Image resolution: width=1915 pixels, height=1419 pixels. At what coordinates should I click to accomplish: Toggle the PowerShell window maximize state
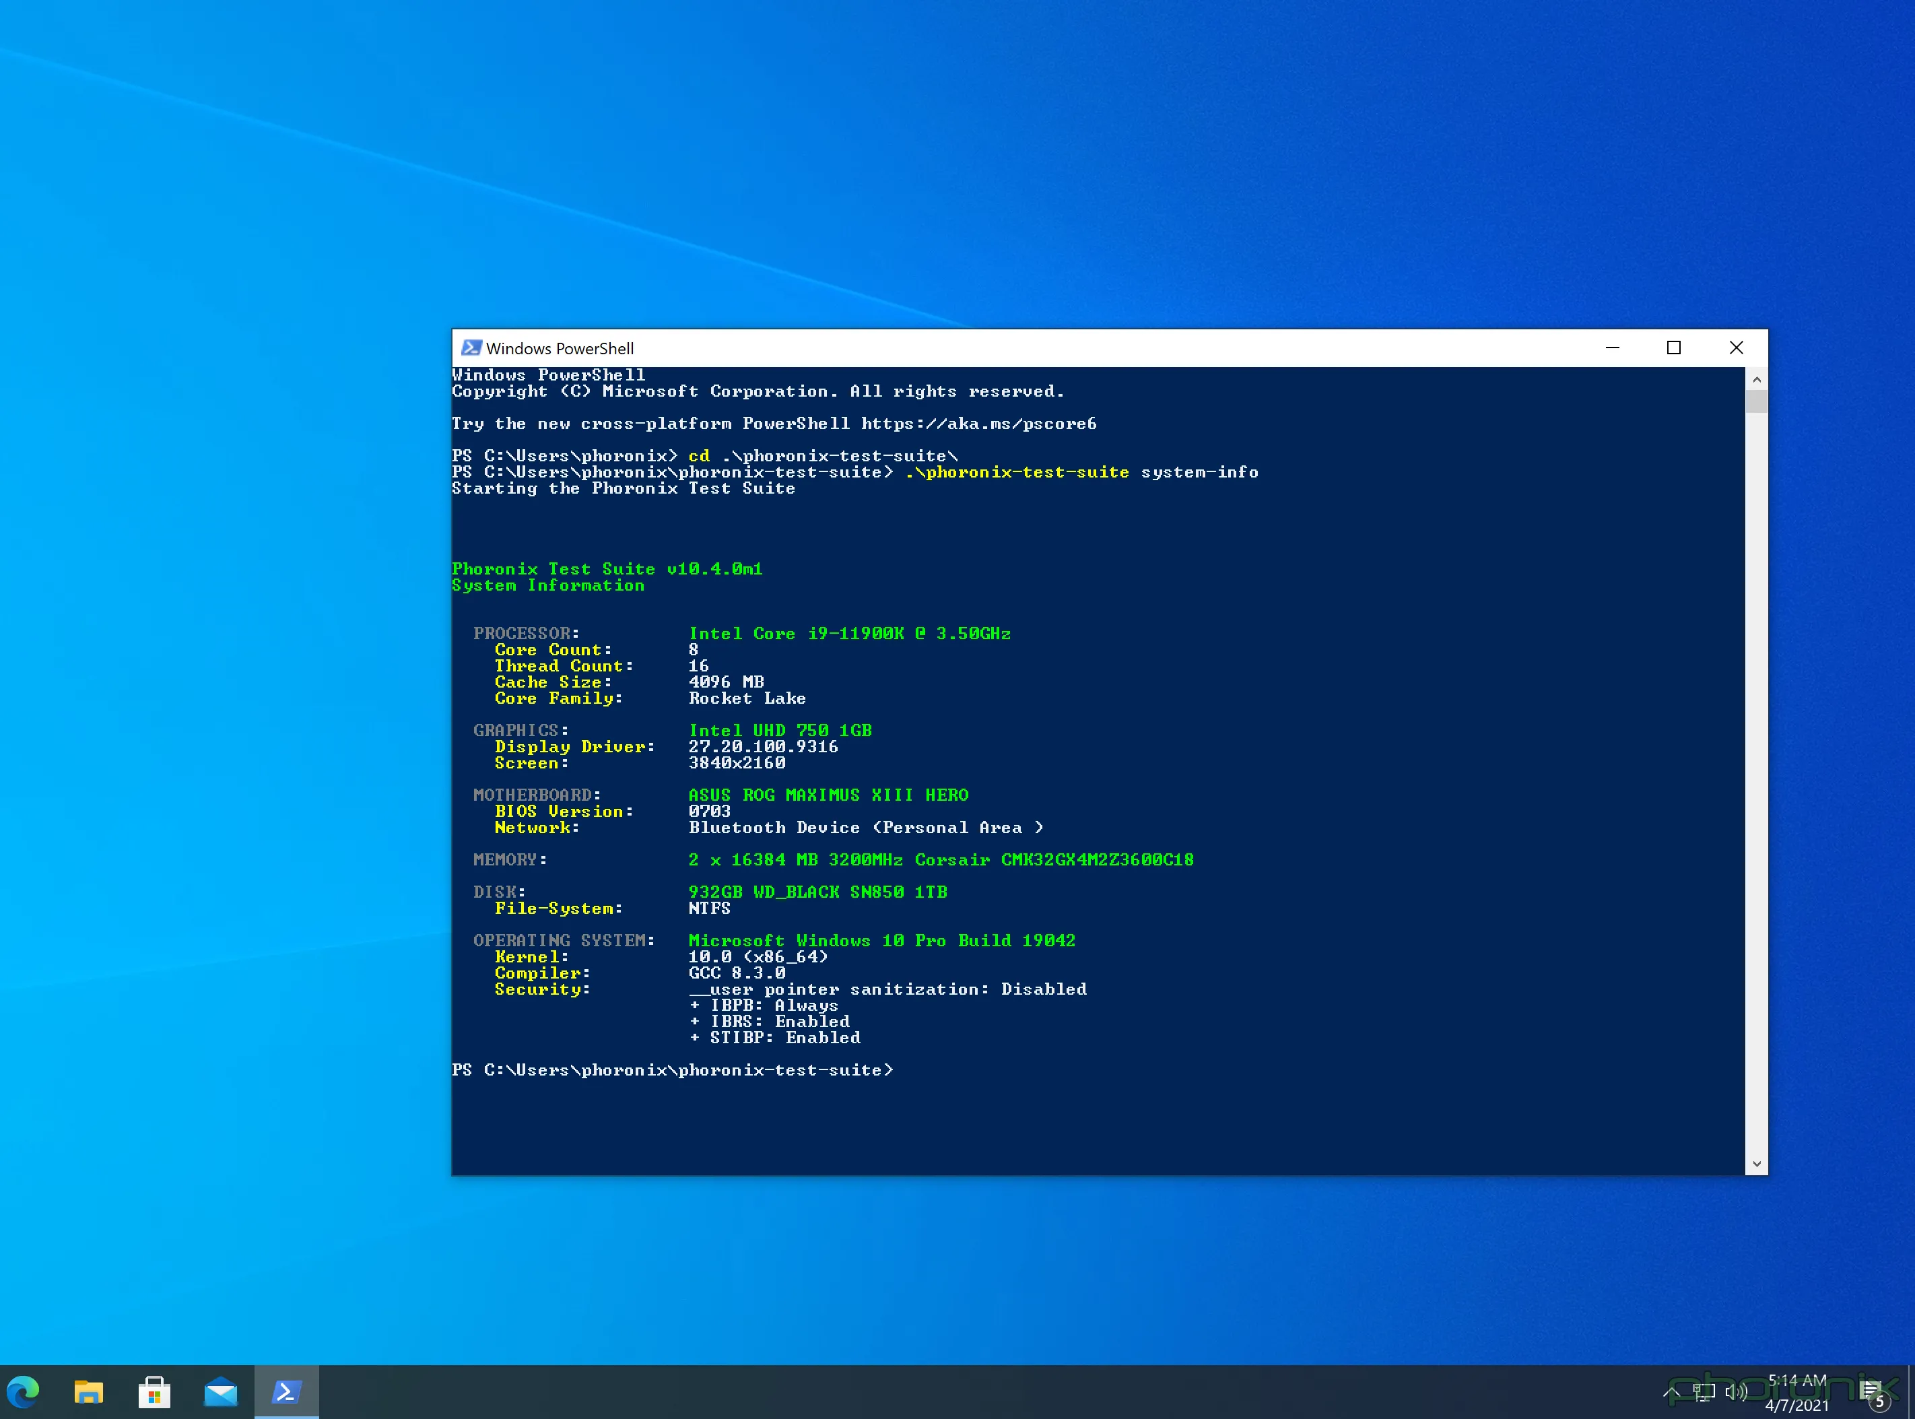coord(1674,348)
